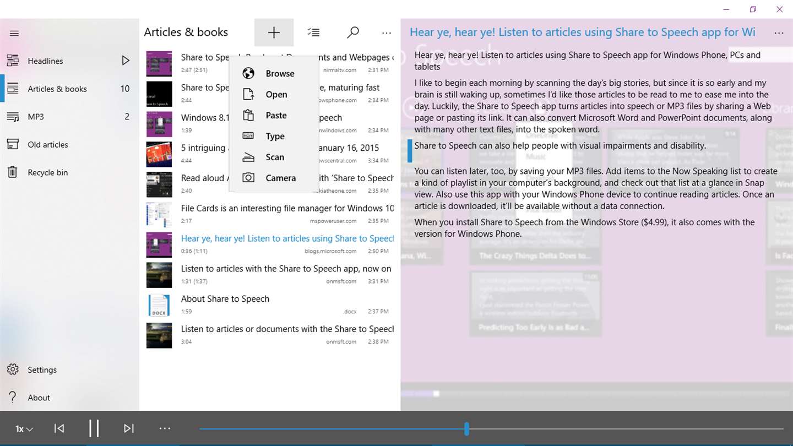Click the search magnifier icon
Screen dimensions: 793x446
[x=353, y=32]
